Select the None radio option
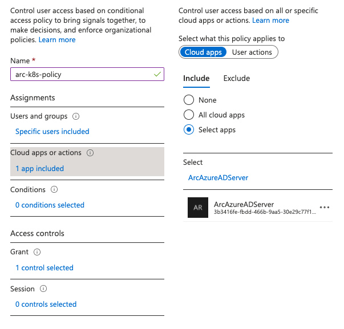The height and width of the screenshot is (329, 344). [x=189, y=100]
